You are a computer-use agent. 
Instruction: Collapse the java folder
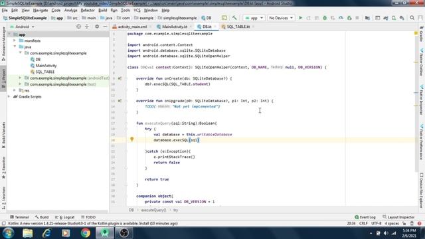click(x=15, y=46)
